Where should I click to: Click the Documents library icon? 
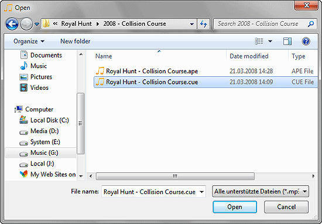point(24,55)
